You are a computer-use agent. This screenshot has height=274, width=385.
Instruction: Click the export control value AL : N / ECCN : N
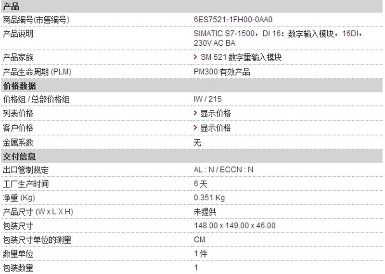pyautogui.click(x=223, y=170)
